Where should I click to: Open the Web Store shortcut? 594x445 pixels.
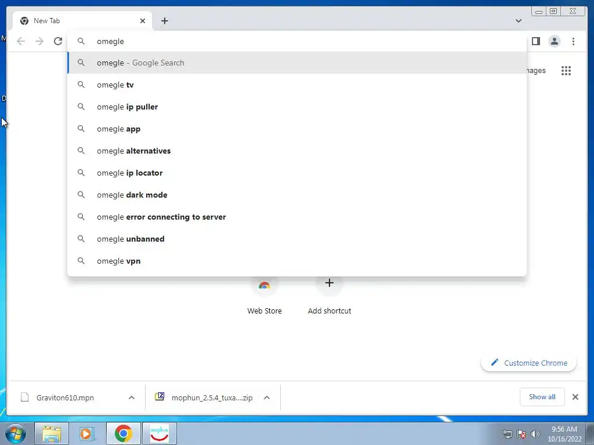(x=265, y=297)
